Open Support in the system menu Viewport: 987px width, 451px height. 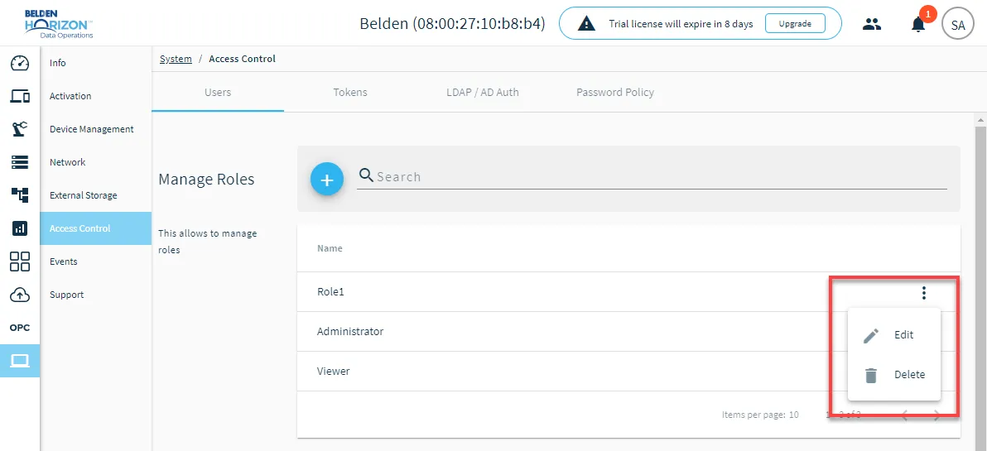click(x=96, y=295)
